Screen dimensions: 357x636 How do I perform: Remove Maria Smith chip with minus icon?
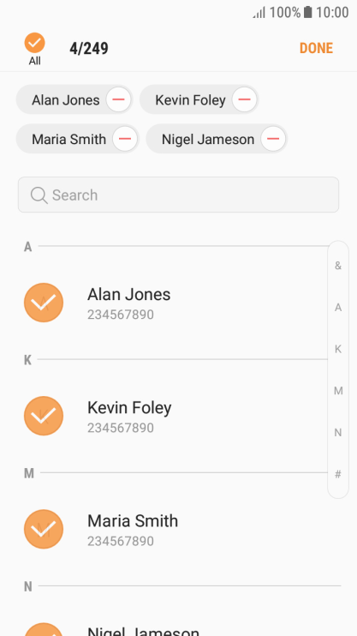125,139
